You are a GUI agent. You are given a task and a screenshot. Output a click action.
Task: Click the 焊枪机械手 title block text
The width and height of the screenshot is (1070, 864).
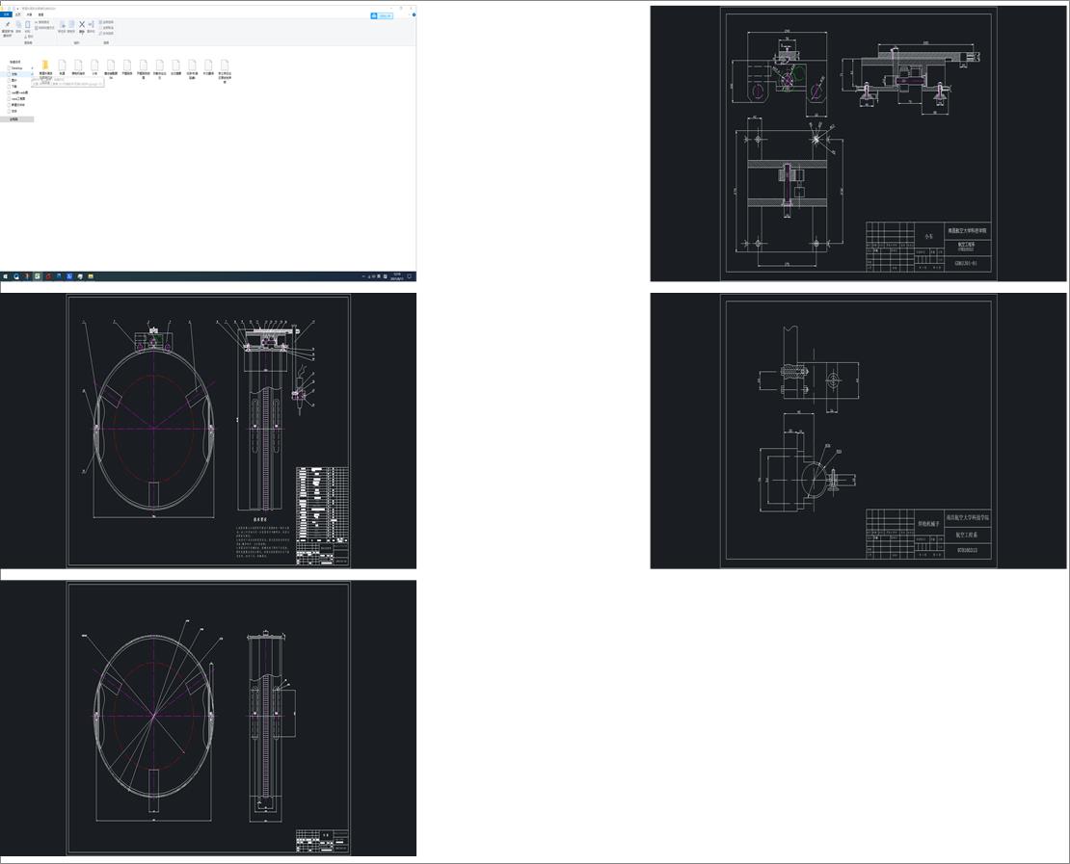pos(928,524)
